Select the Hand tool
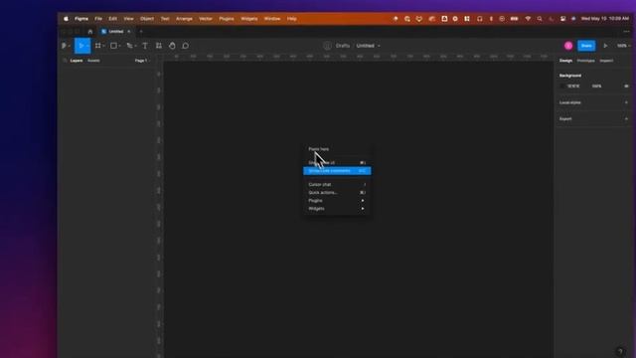Image resolution: width=636 pixels, height=358 pixels. pyautogui.click(x=172, y=46)
